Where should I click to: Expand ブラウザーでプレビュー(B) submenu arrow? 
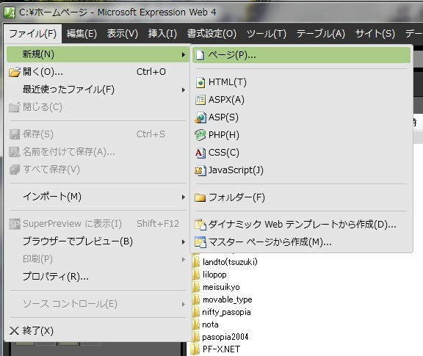click(184, 242)
